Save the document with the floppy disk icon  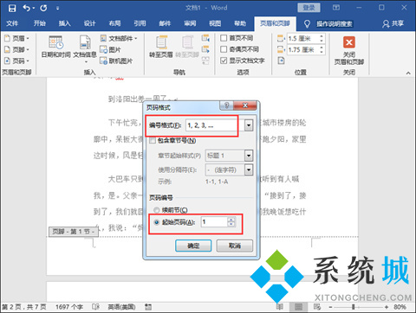click(12, 8)
